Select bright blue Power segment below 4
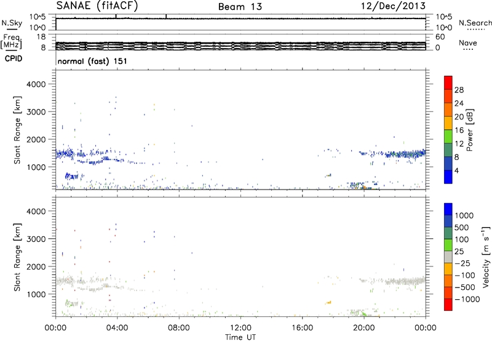Screen dimensions: 492x341 click(448, 177)
